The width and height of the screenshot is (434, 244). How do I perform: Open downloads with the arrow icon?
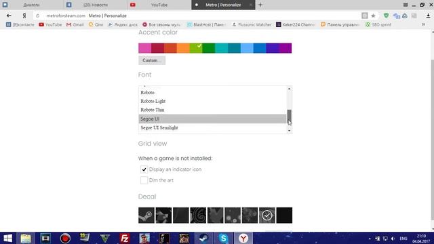428,16
